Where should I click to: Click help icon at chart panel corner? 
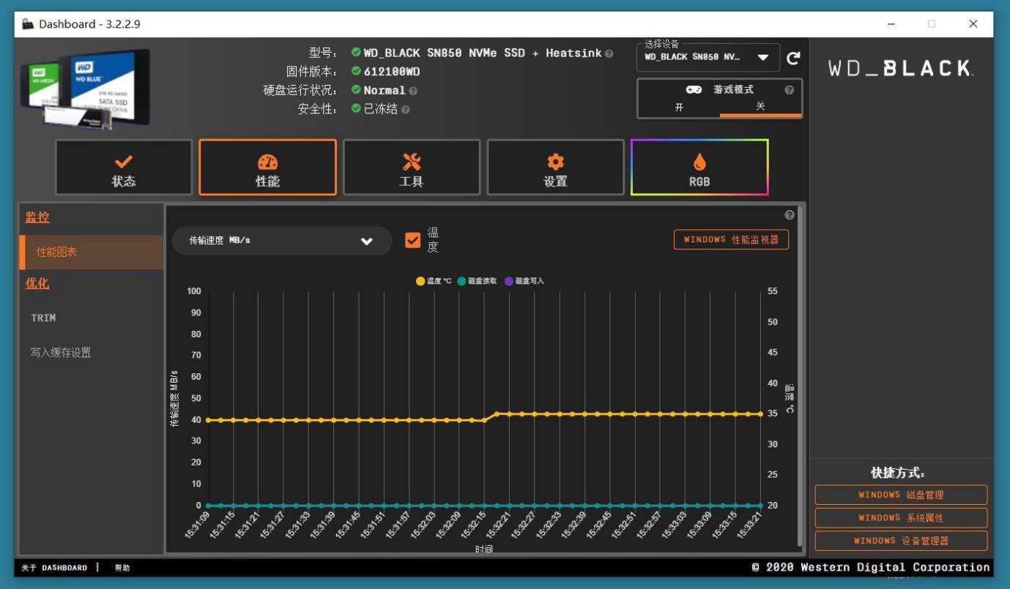pyautogui.click(x=790, y=214)
